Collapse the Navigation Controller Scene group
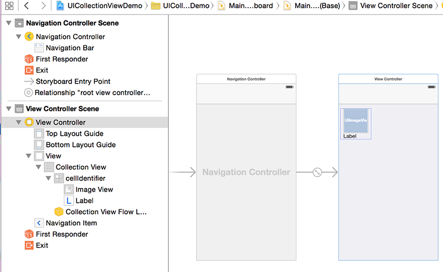 (9, 23)
